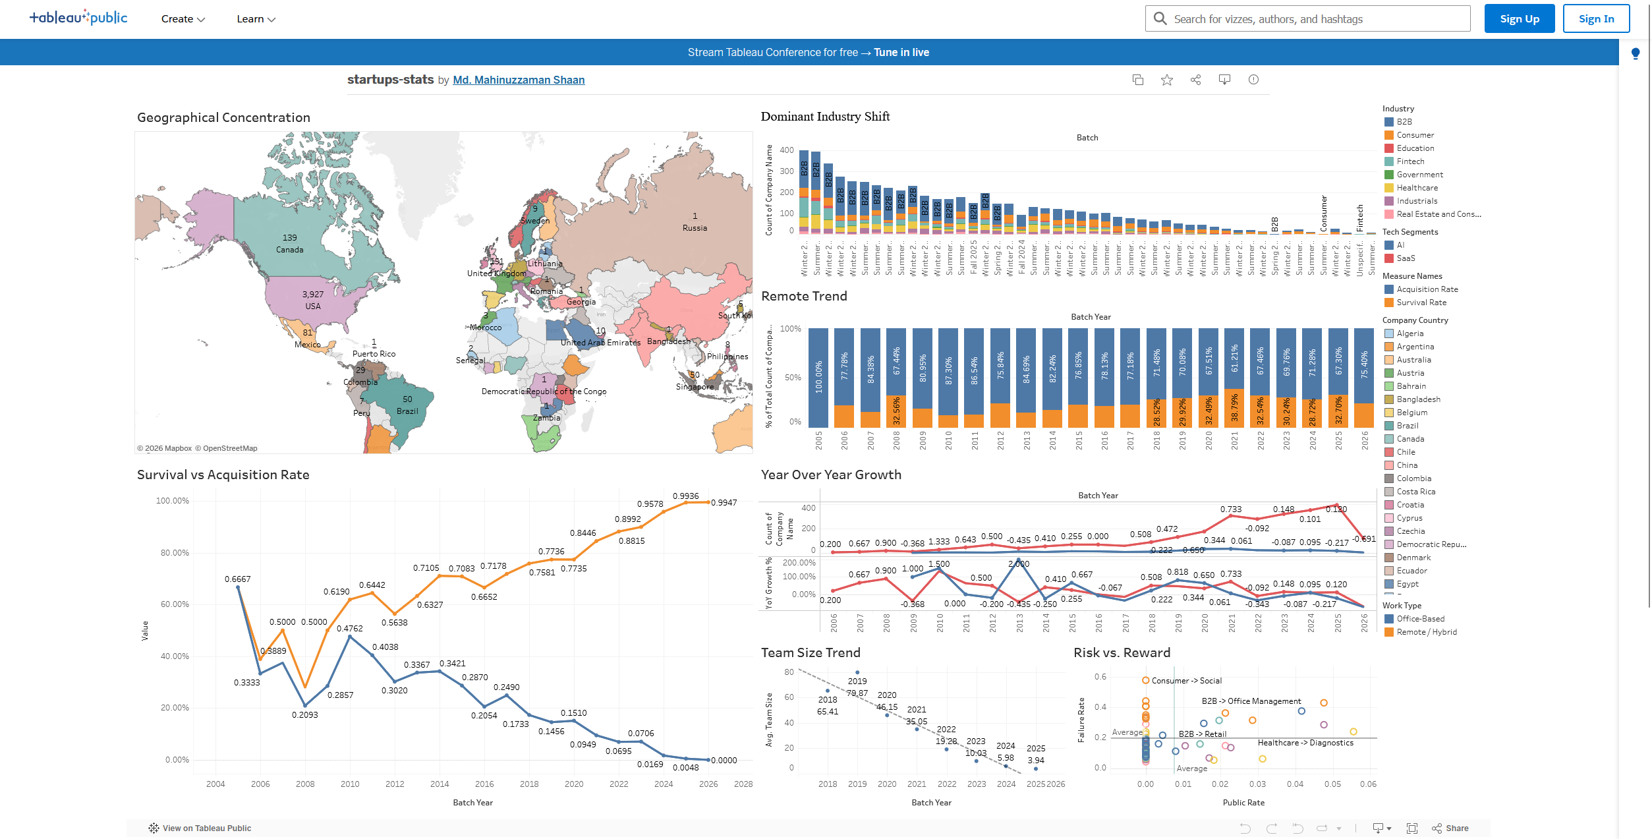The image size is (1652, 839).
Task: Click the Revert icon in bottom toolbar
Action: click(x=1297, y=828)
